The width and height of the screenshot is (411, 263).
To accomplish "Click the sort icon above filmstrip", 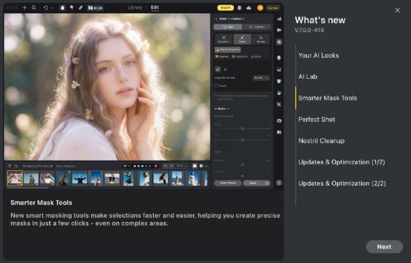I will [16, 166].
